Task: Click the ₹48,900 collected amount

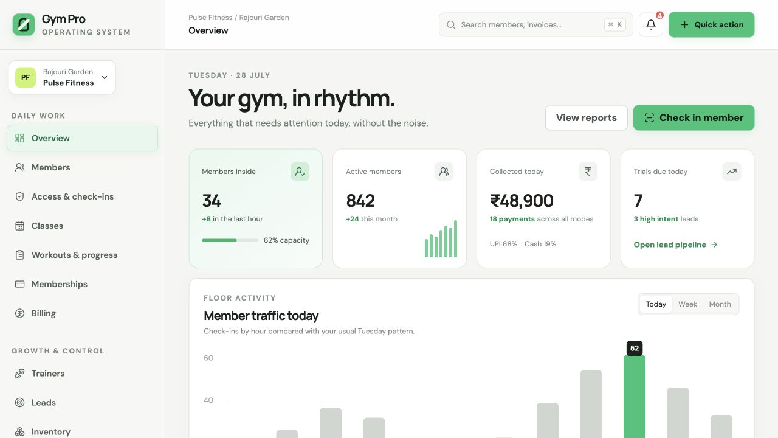Action: tap(522, 201)
